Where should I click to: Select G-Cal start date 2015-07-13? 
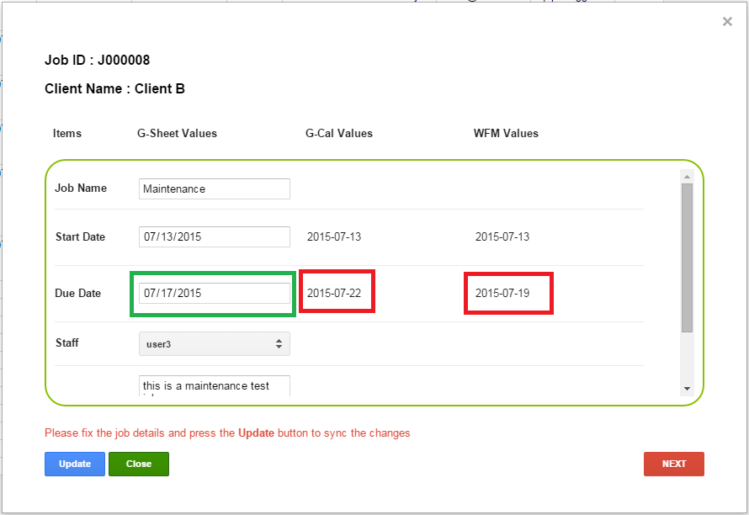click(x=334, y=237)
